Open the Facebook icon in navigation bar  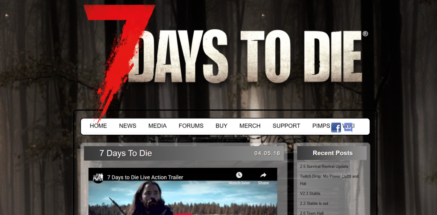[x=336, y=127]
